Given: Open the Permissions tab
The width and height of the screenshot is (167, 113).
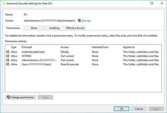Looking at the screenshot, I should point(13,28).
